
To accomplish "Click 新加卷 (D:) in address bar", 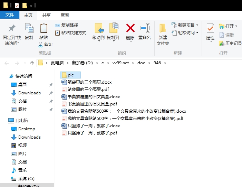I will pyautogui.click(x=82, y=63).
